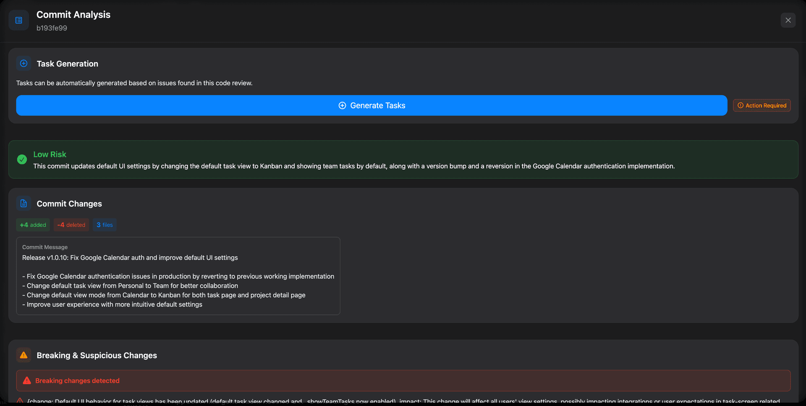Click the orange warning icon beside Breaking & Suspicious Changes
The height and width of the screenshot is (406, 806).
click(x=24, y=355)
